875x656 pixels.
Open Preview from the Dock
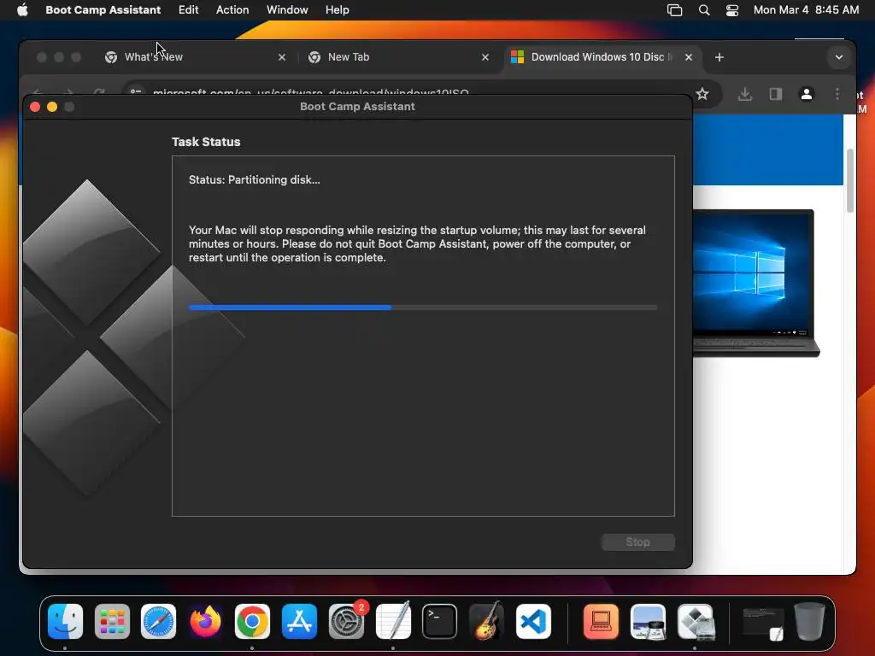point(648,621)
